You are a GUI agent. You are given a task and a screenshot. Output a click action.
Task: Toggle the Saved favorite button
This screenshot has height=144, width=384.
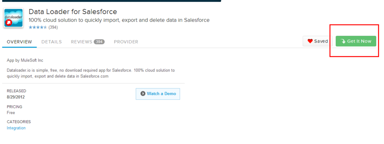pos(318,41)
